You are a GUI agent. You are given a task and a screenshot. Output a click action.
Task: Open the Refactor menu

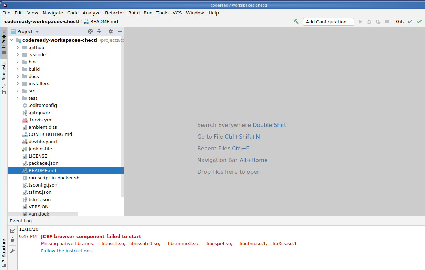coord(114,13)
